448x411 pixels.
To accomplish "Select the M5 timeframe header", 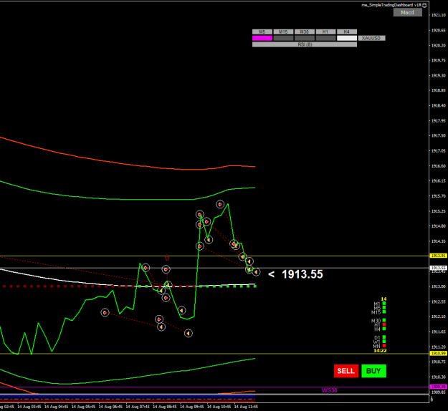I will click(262, 32).
